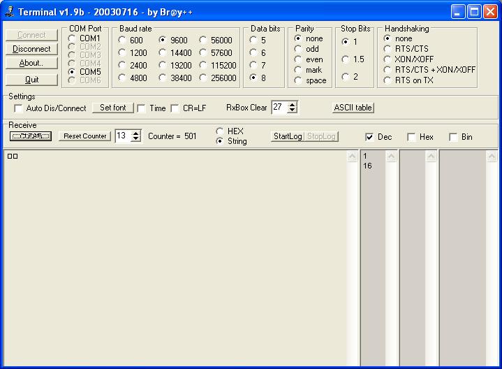Set parity to even
Image resolution: width=502 pixels, height=369 pixels.
pos(297,59)
